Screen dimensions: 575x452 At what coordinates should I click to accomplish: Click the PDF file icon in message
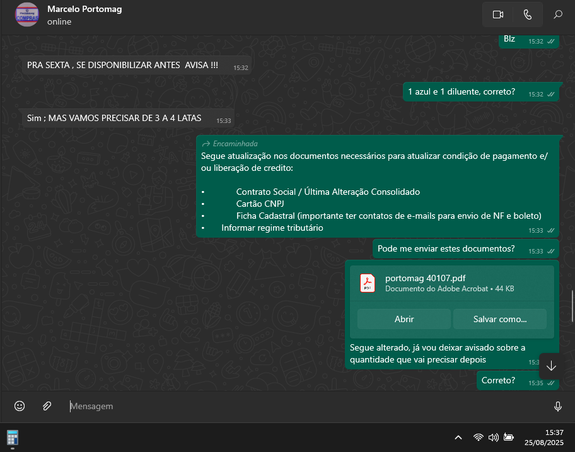point(368,283)
